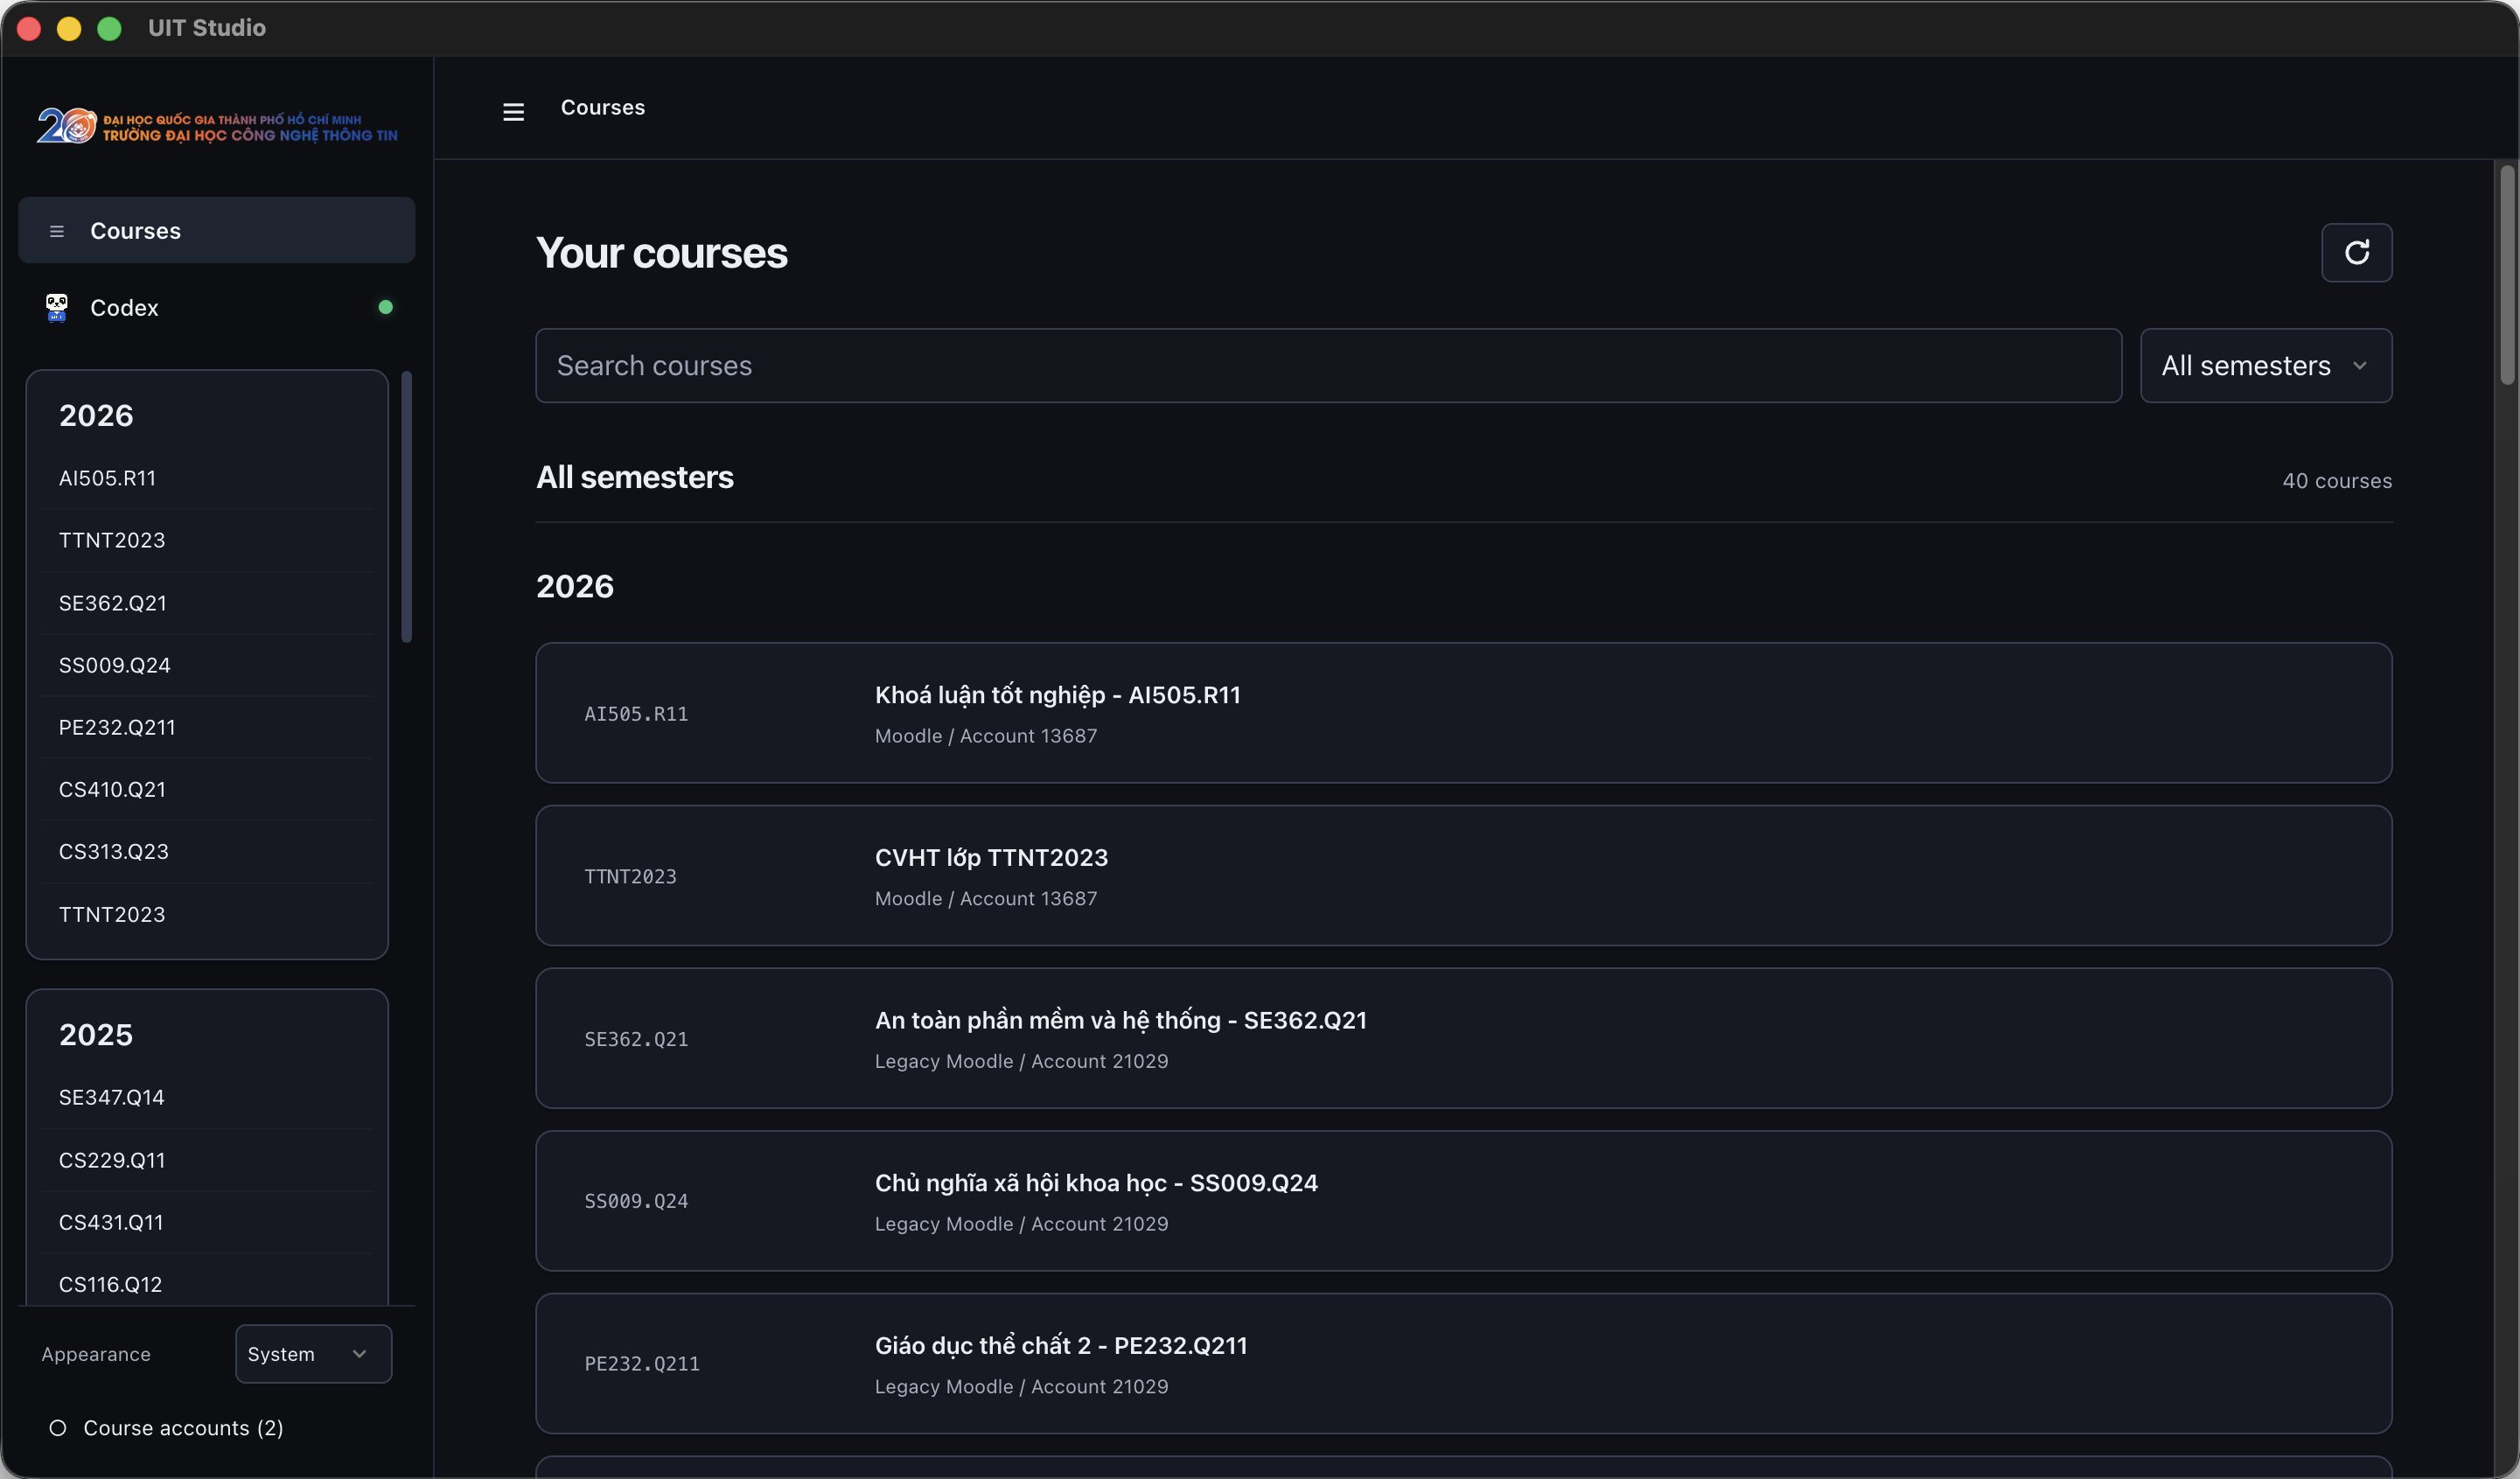Open the Chủ nghĩa xã hội khoa học card
2520x1479 pixels.
click(x=1463, y=1201)
